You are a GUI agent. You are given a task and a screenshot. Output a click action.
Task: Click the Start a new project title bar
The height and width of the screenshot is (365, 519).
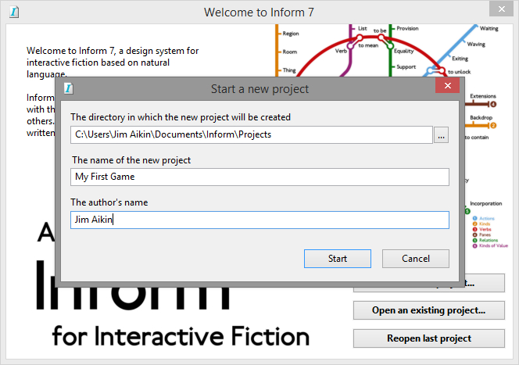tap(259, 88)
